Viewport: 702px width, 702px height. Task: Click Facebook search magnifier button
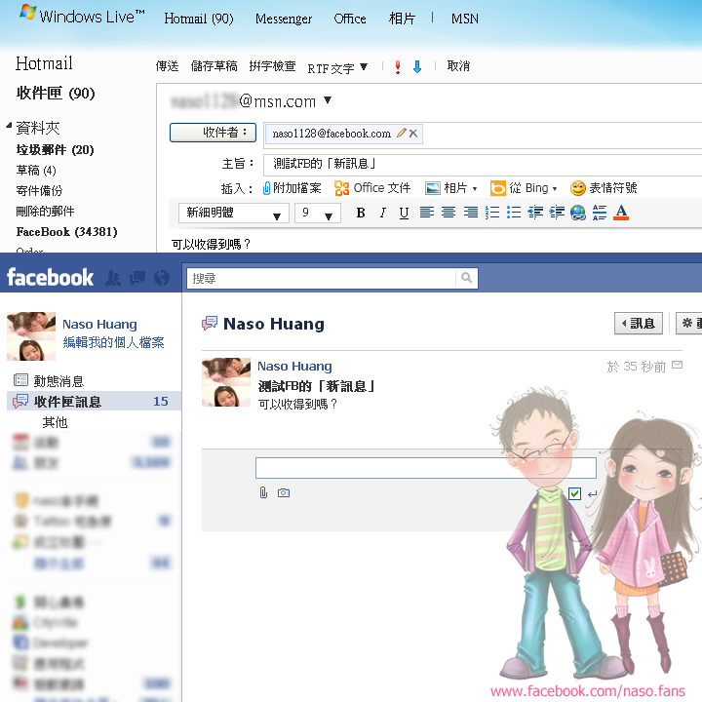(466, 278)
